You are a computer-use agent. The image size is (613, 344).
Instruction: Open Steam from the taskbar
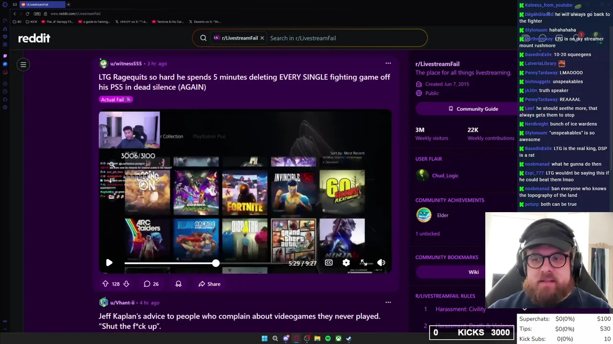(x=349, y=338)
